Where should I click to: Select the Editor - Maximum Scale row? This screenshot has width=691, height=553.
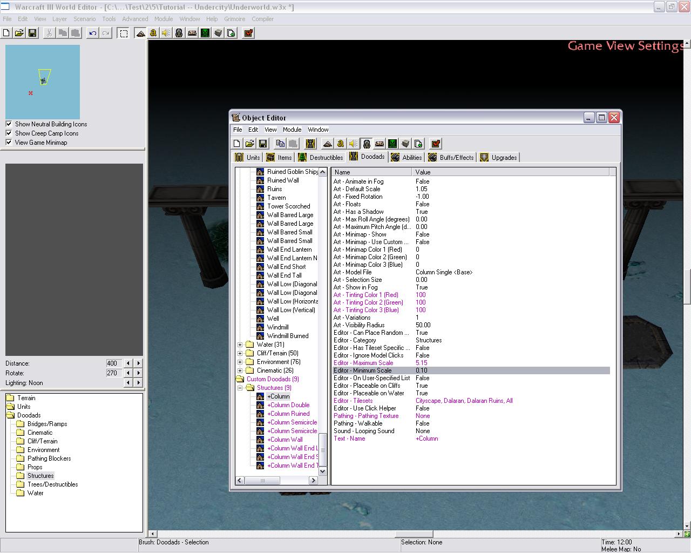pyautogui.click(x=363, y=363)
